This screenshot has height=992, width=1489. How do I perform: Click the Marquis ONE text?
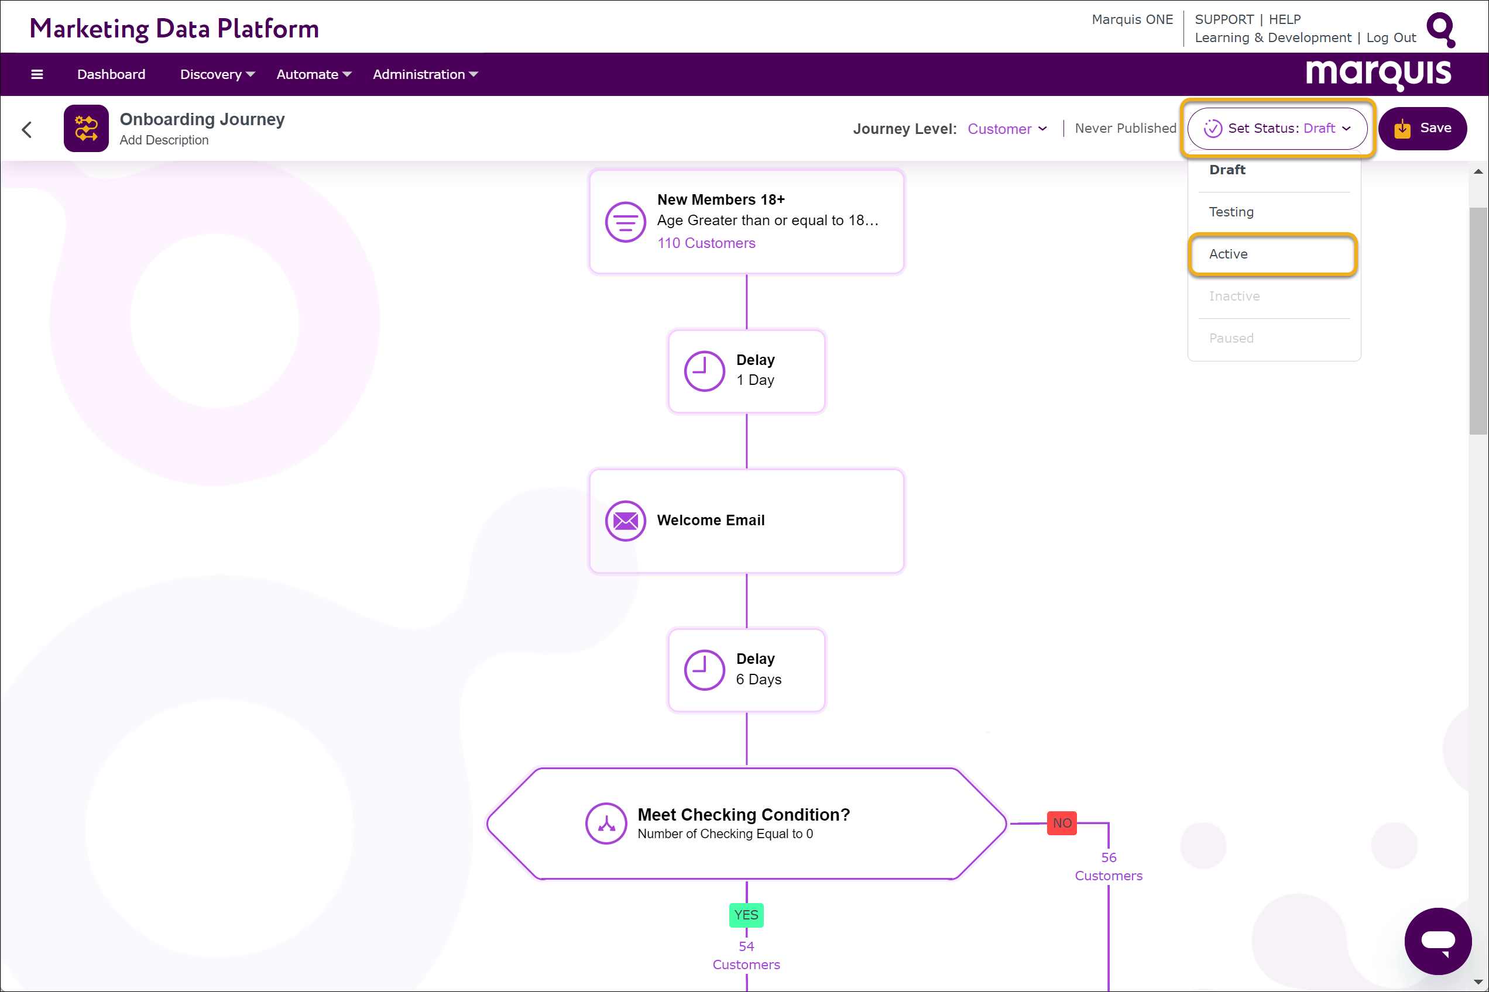1132,20
